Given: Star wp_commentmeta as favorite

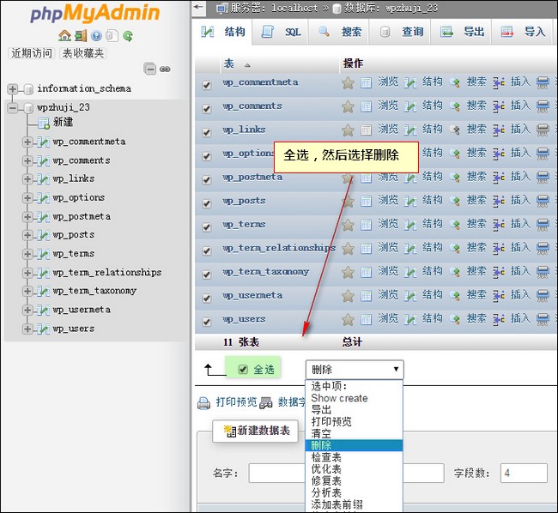Looking at the screenshot, I should pos(348,83).
